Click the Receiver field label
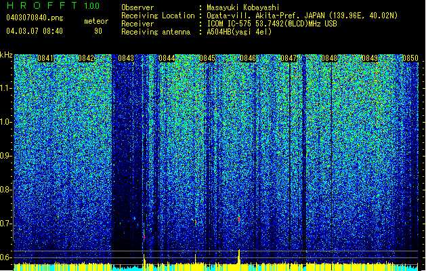The height and width of the screenshot is (271, 426). (137, 24)
